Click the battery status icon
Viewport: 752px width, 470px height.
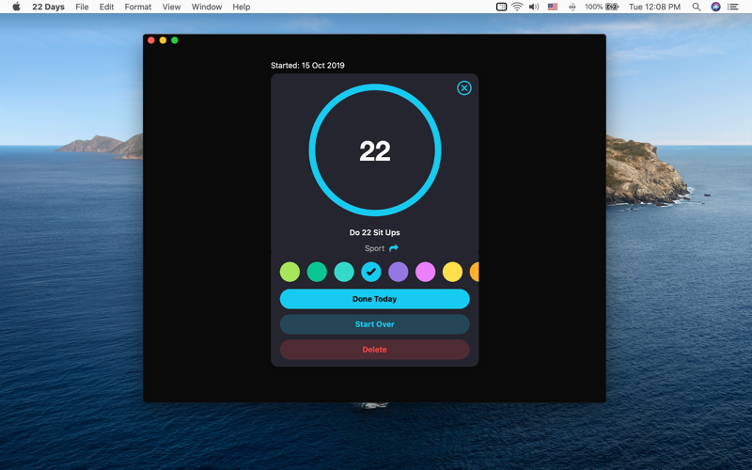612,7
